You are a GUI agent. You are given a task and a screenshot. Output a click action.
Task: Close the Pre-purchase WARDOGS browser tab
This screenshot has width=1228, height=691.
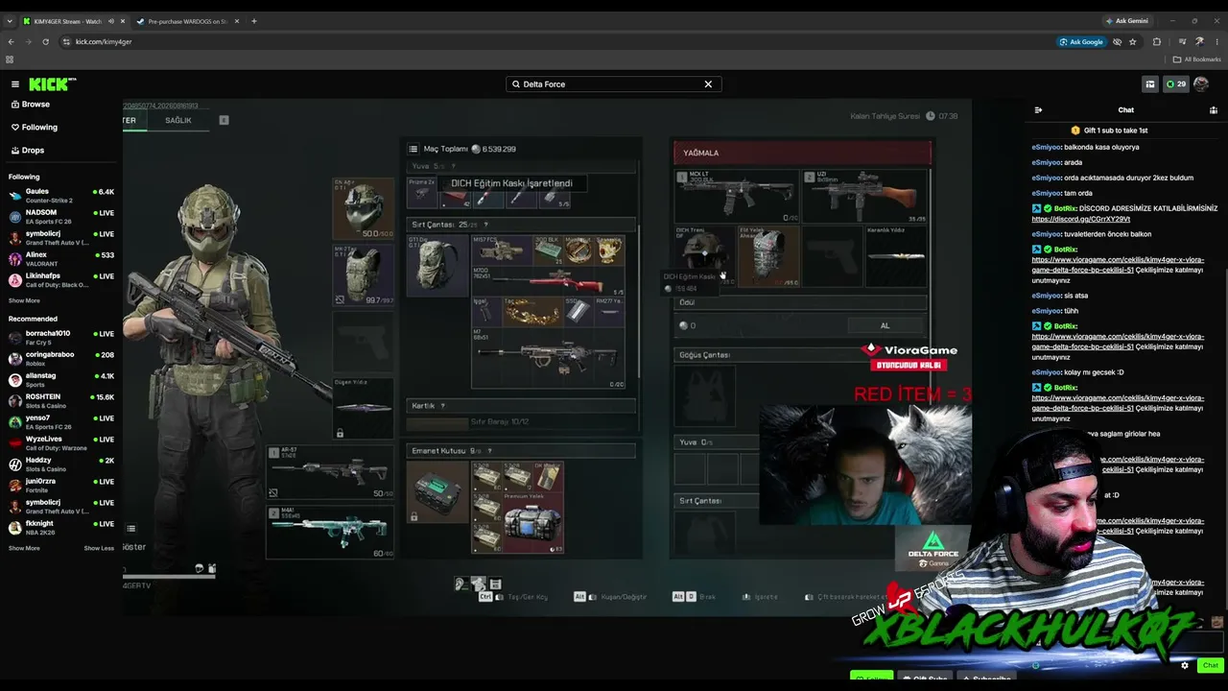coord(237,21)
